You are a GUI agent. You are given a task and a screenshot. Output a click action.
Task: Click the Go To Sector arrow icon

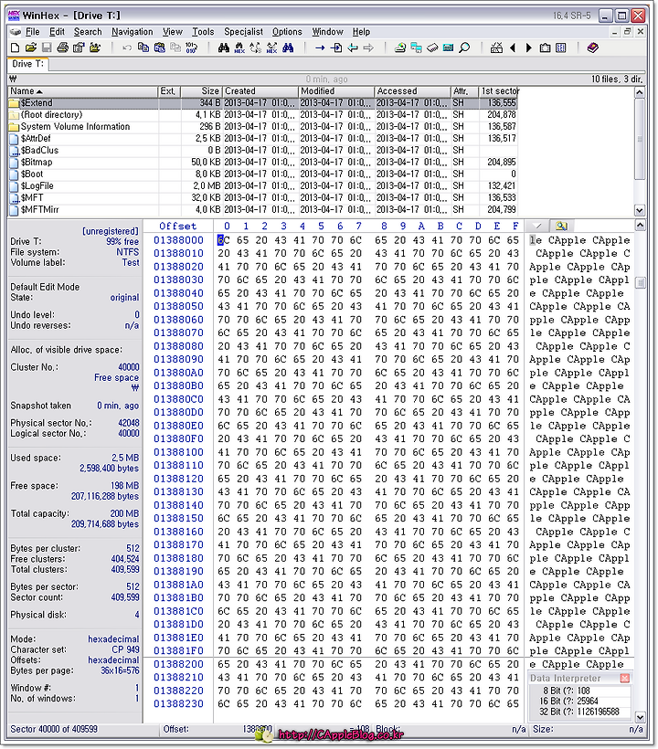[336, 47]
